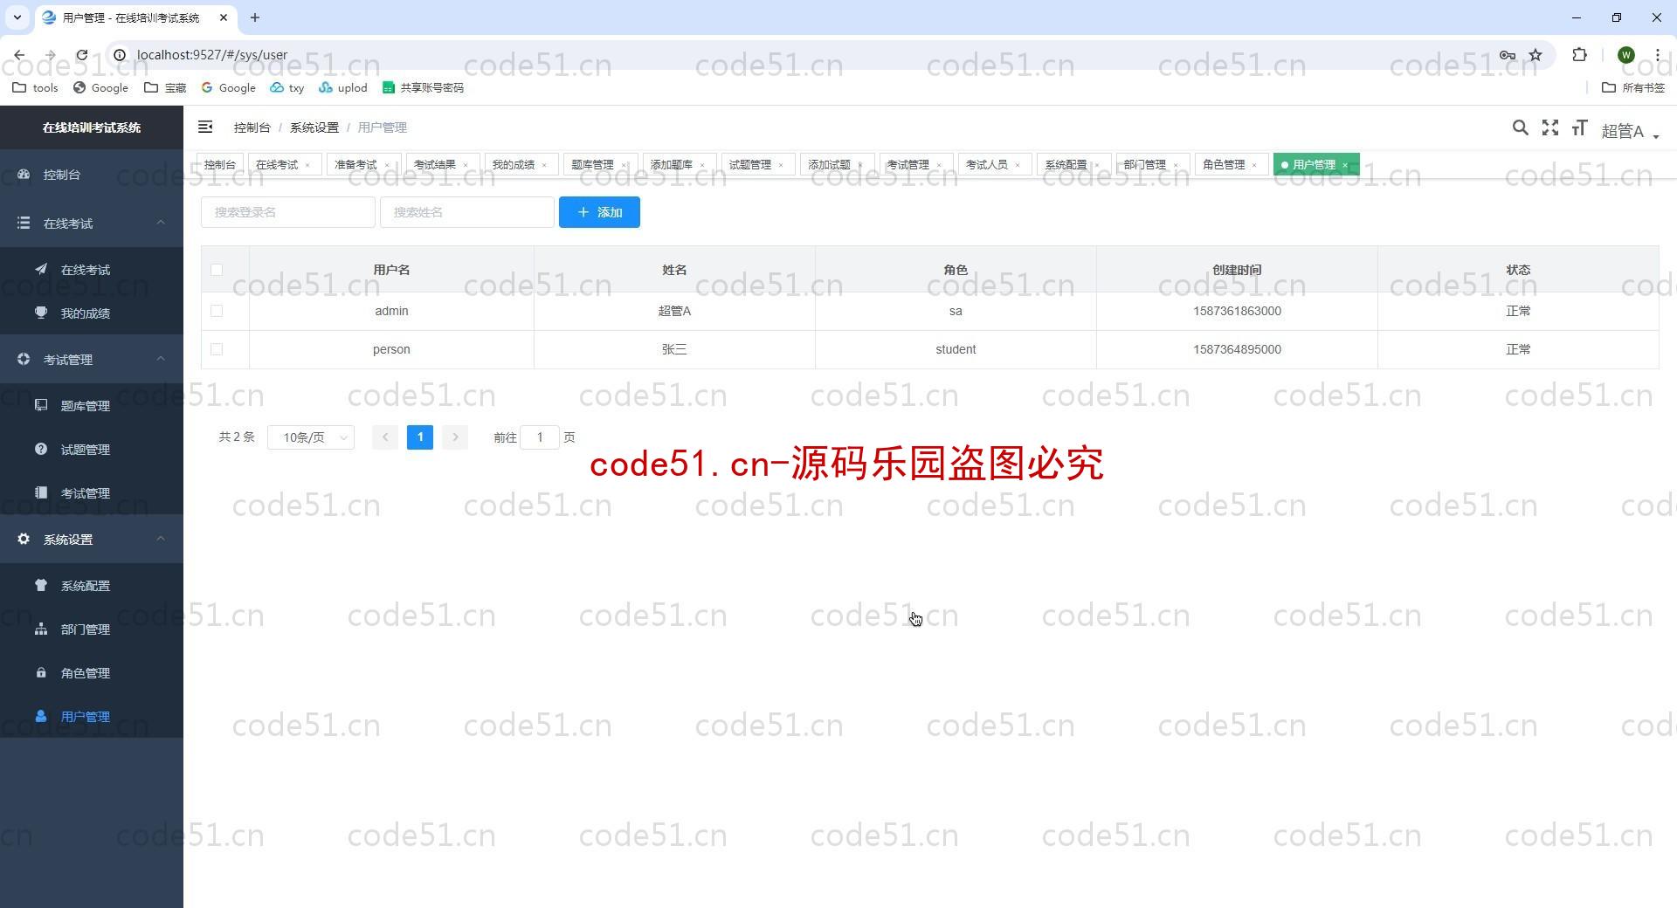The image size is (1677, 908).
Task: Close the 用户管理 tag
Action: click(x=1345, y=165)
